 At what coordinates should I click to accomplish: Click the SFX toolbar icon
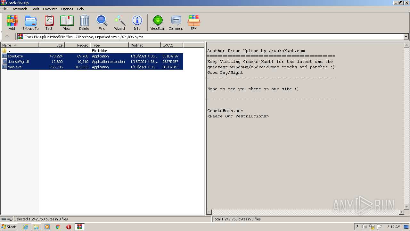194,23
